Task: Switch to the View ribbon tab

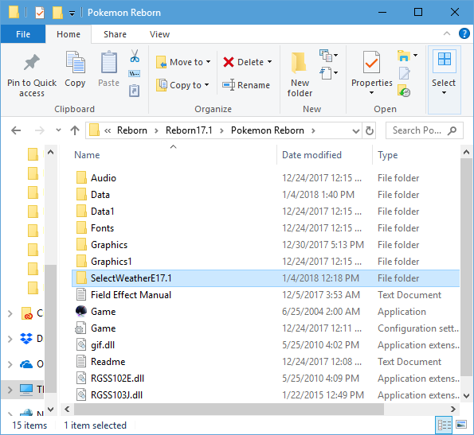Action: (x=159, y=34)
